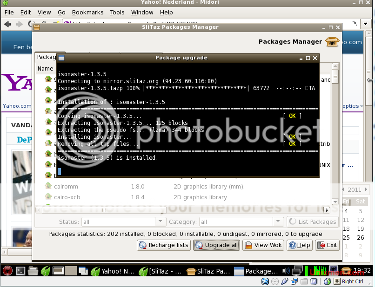375x287 pixels.
Task: Click the network icon in VirtualBox status bar
Action: (x=294, y=281)
